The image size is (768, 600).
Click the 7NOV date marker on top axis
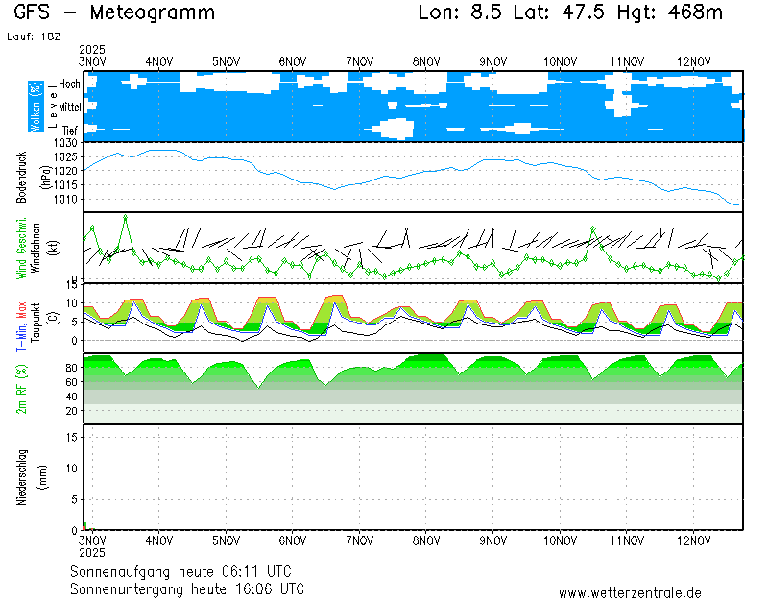coord(359,61)
